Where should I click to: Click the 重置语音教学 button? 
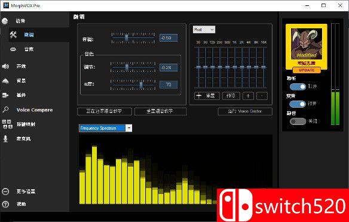tap(160, 111)
